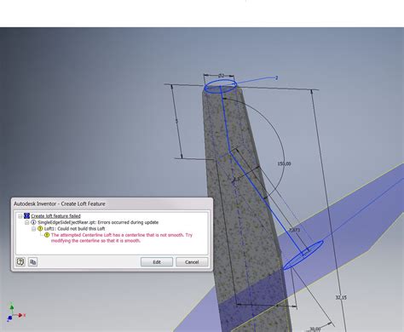This screenshot has height=332, width=404.
Task: Click the copy icon beside help button
Action: coord(32,261)
